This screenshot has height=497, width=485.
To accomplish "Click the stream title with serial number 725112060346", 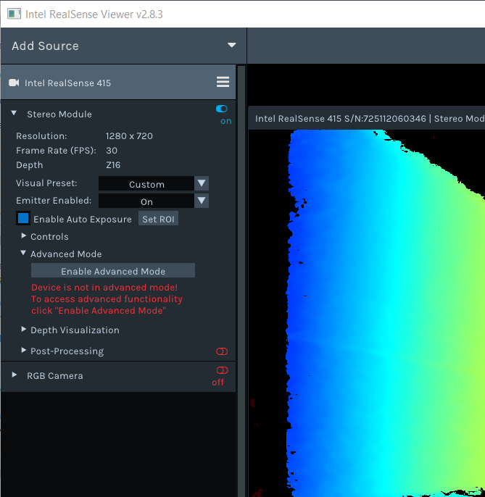I will pyautogui.click(x=370, y=119).
